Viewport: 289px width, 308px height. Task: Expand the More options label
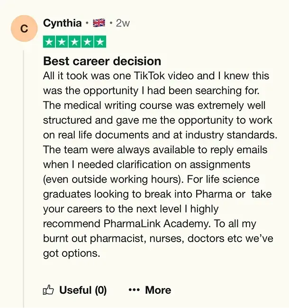(x=158, y=290)
